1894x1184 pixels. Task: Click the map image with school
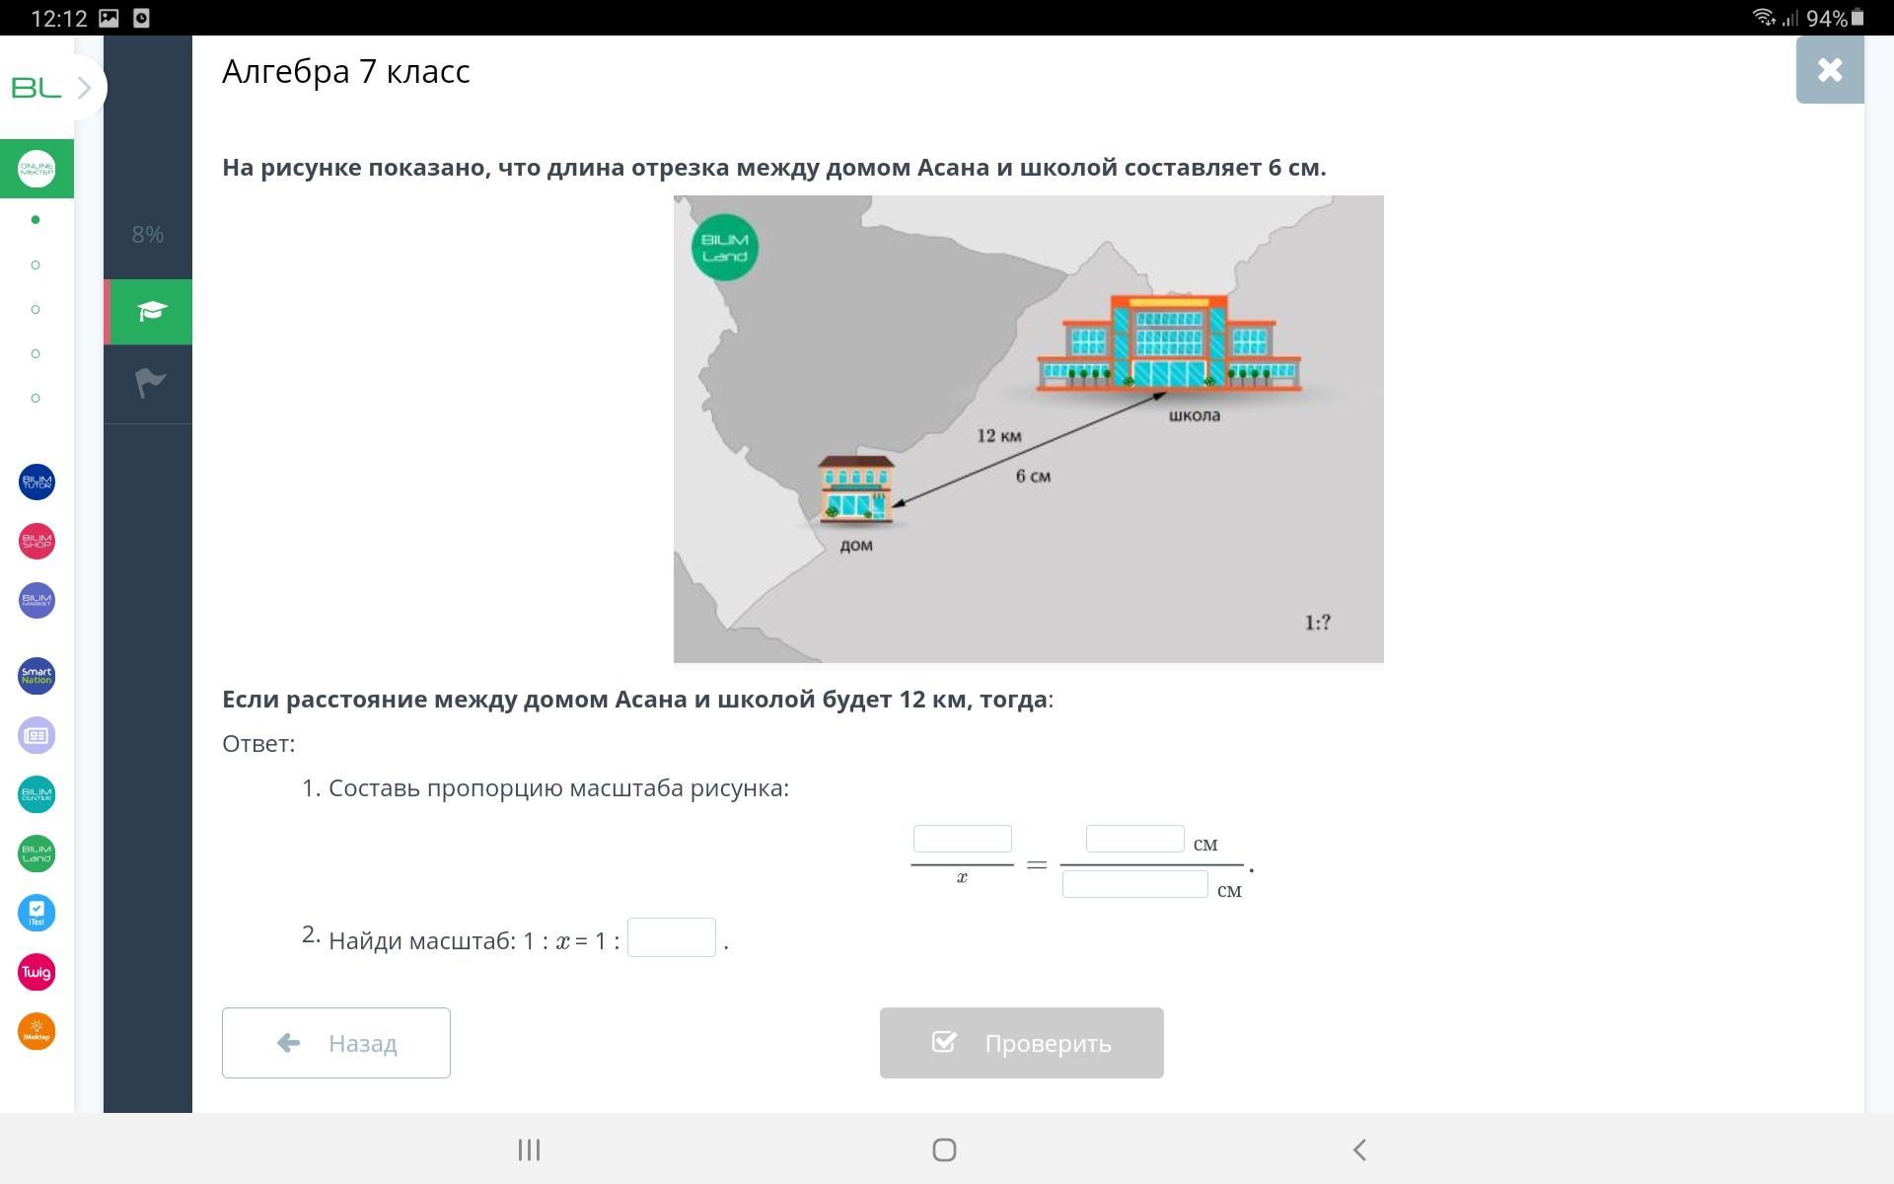1028,429
